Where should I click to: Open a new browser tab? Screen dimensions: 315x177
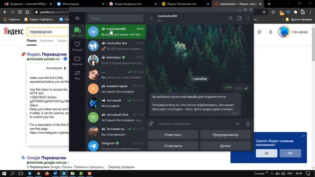[x=269, y=4]
